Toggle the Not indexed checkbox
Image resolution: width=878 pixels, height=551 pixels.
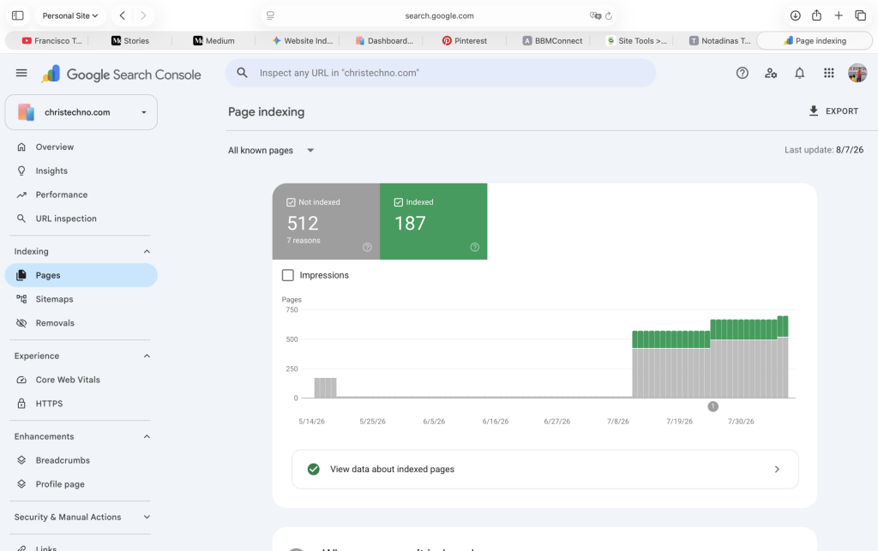(291, 202)
